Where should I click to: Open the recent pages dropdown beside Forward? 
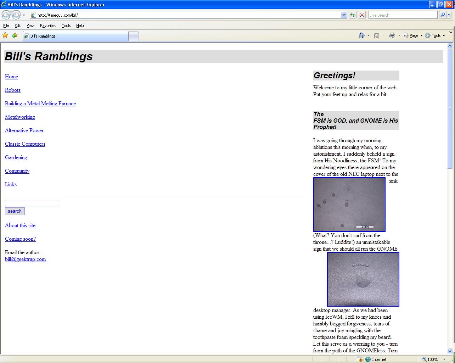point(24,15)
